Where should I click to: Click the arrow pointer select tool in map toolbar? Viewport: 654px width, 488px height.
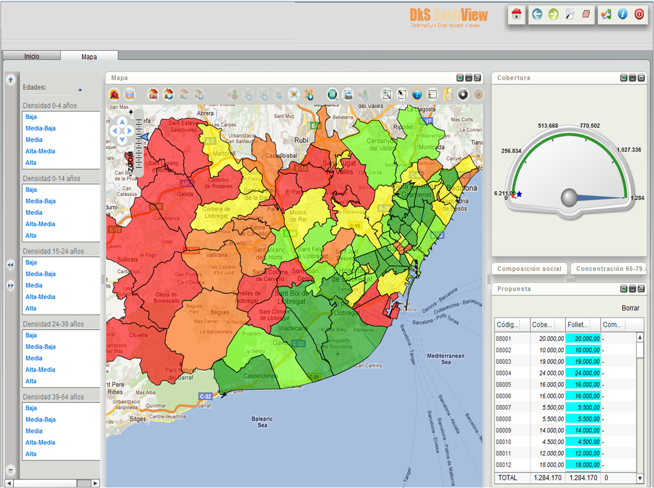coord(402,94)
